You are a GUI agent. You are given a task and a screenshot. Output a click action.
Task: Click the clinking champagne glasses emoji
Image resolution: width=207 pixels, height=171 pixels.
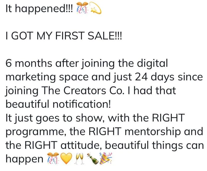click(x=80, y=159)
